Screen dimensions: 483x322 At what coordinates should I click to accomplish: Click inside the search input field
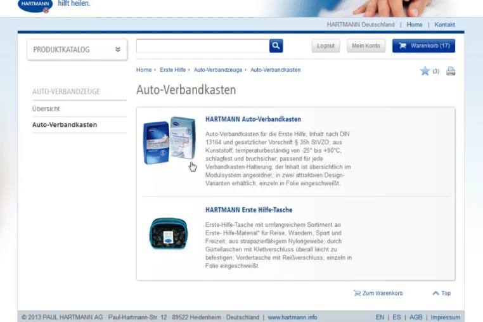pos(203,46)
